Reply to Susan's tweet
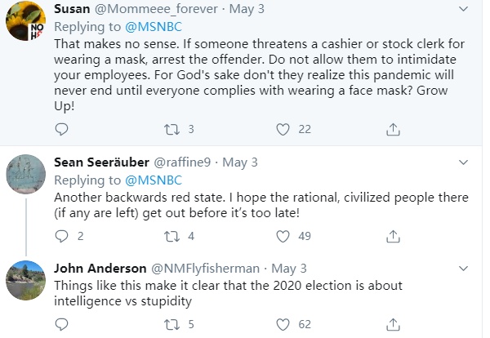The height and width of the screenshot is (338, 490). tap(62, 128)
